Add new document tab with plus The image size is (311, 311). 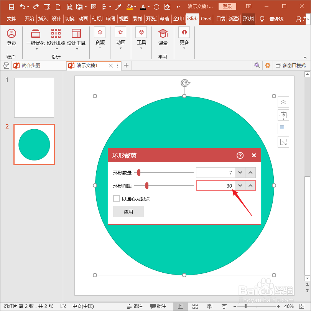point(126,65)
